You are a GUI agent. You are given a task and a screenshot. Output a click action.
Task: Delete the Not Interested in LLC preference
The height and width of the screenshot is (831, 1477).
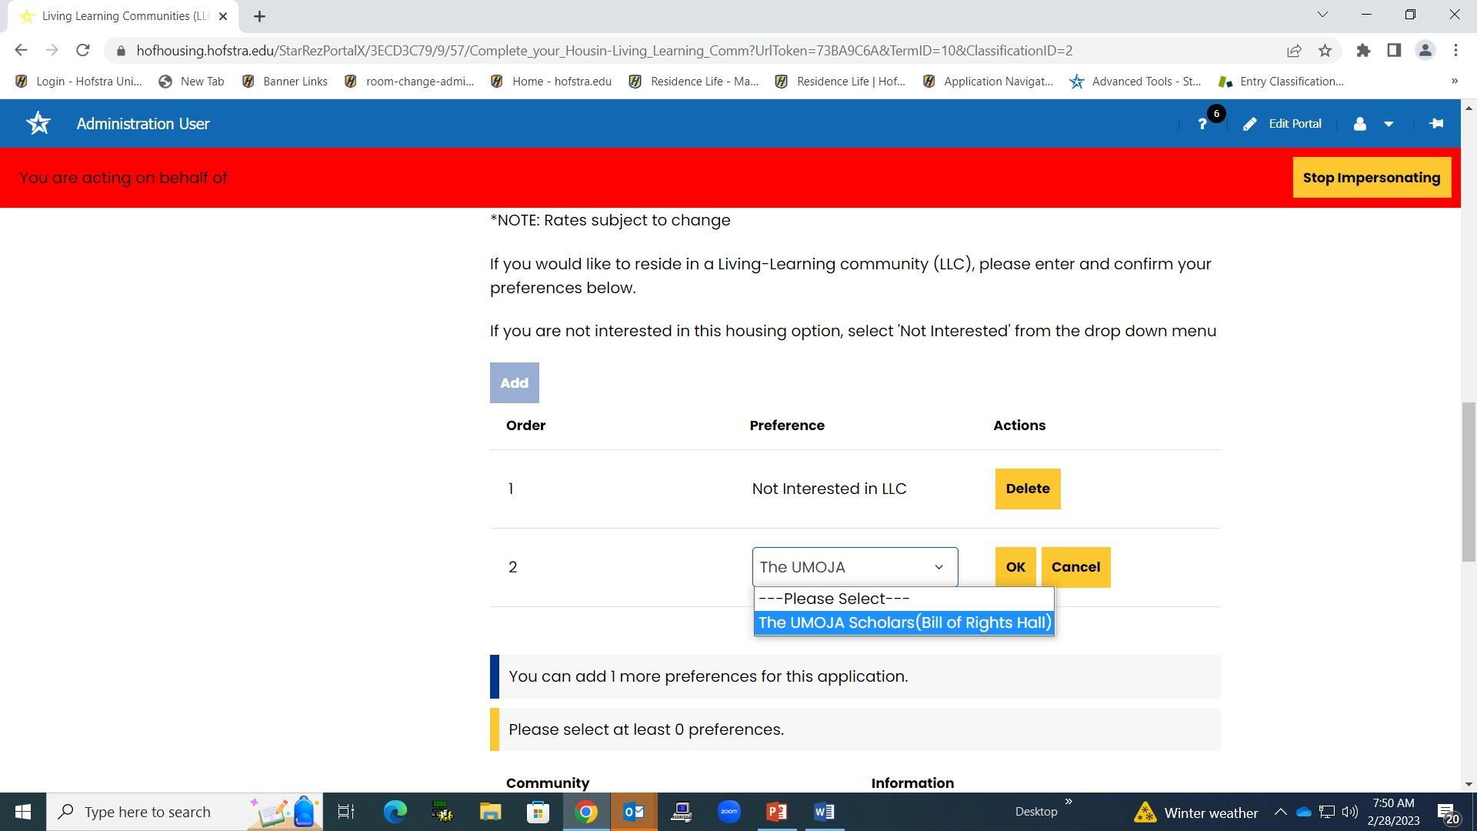coord(1027,489)
